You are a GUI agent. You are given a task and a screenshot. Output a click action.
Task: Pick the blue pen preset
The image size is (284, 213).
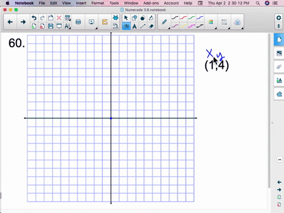click(x=200, y=18)
